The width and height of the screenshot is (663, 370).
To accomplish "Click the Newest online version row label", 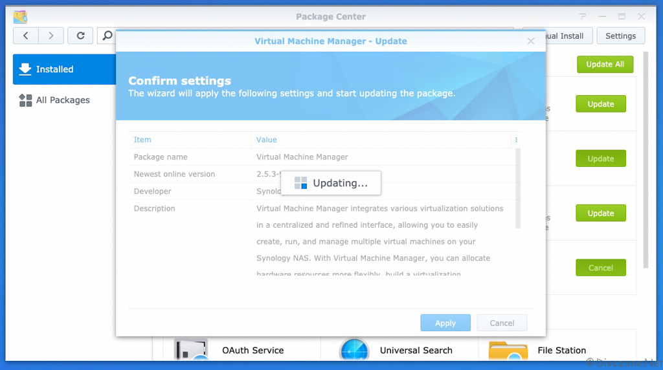I will tap(174, 174).
